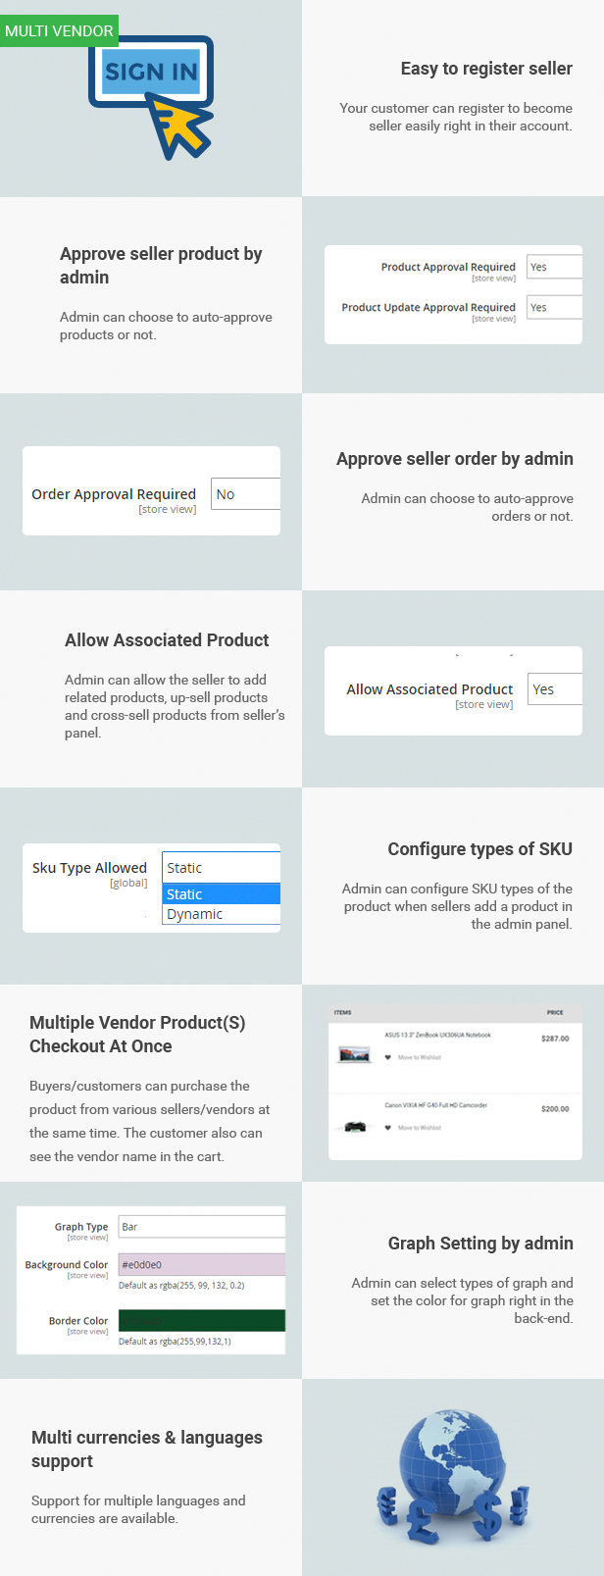604x1576 pixels.
Task: Click the heart icon under Canon camcorder
Action: click(387, 1128)
